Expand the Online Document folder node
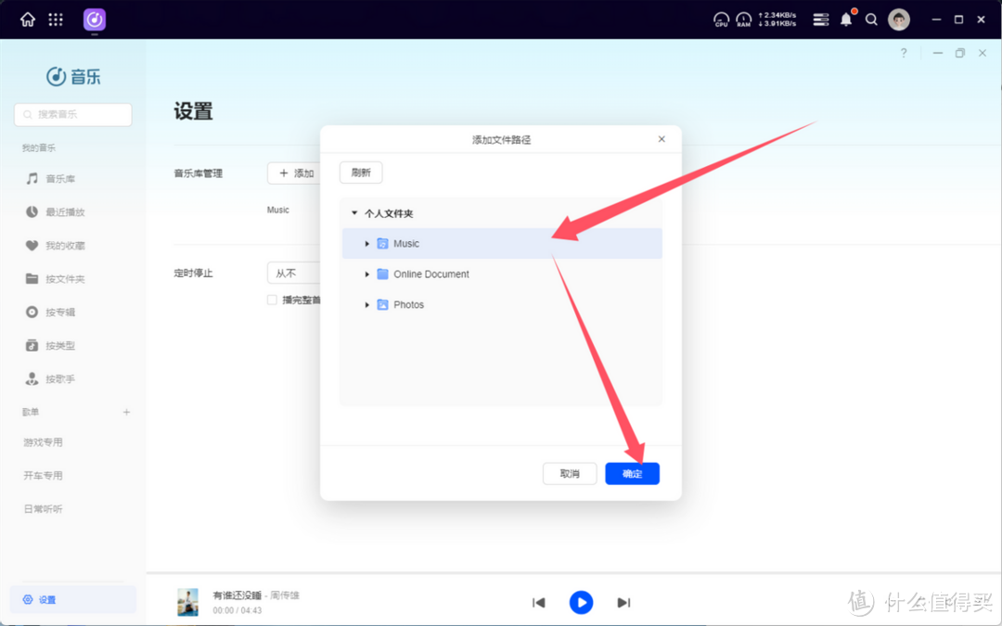The height and width of the screenshot is (626, 1002). [366, 274]
